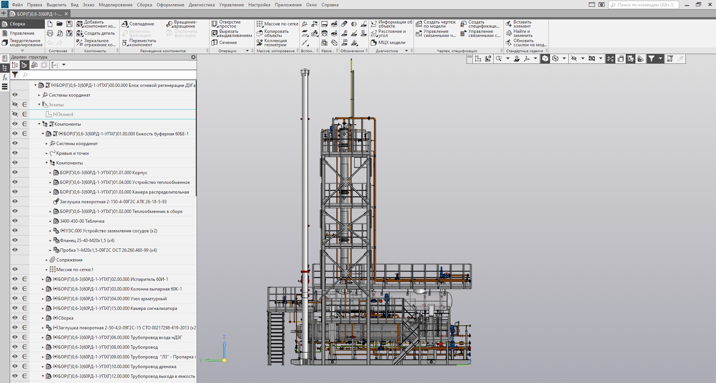This screenshot has width=716, height=383.
Task: Click the Создать деталь button
Action: pos(95,33)
